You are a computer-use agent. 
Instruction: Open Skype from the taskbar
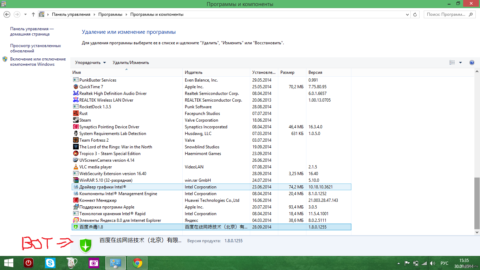(50, 263)
